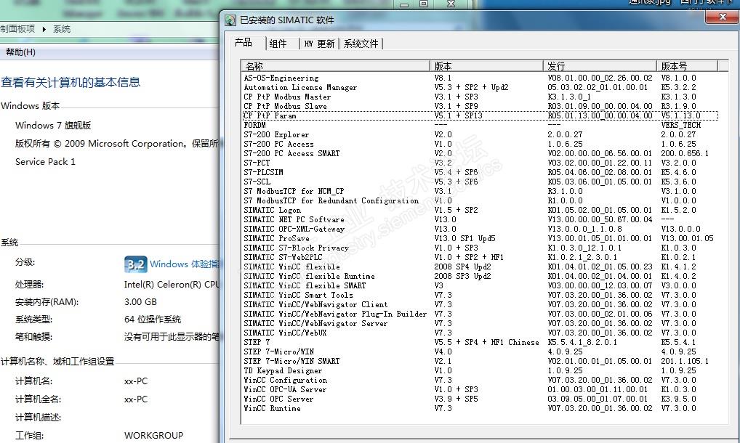Select SIMATIC WinCC/WebNavigator Client row
This screenshot has width=740, height=443.
480,304
